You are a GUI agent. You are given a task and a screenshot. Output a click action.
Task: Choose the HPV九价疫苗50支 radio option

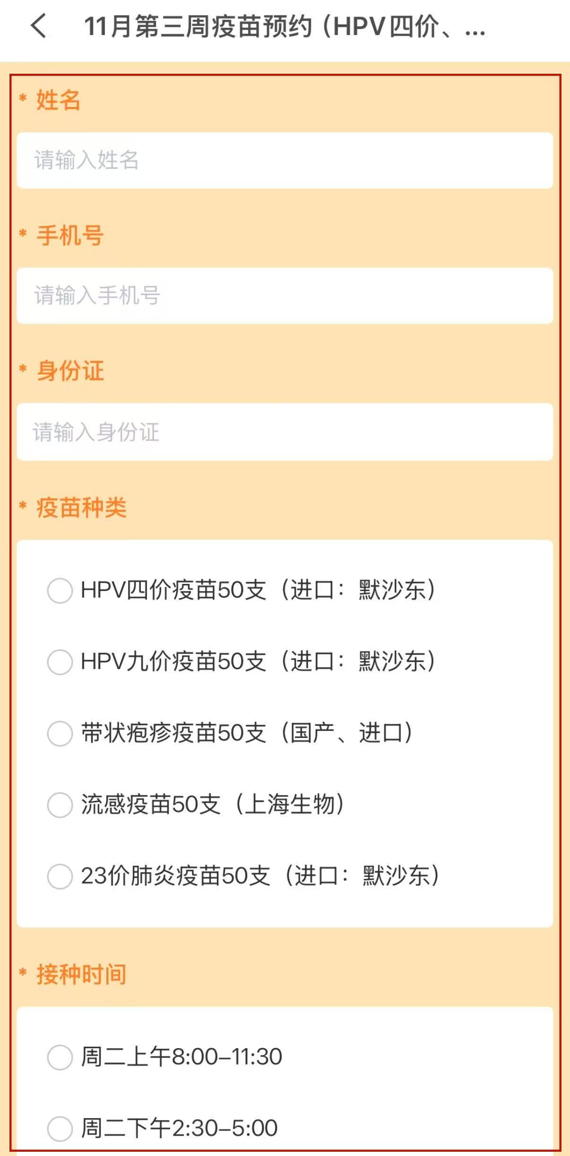point(60,661)
